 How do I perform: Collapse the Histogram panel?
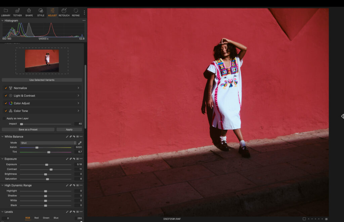coord(2,20)
